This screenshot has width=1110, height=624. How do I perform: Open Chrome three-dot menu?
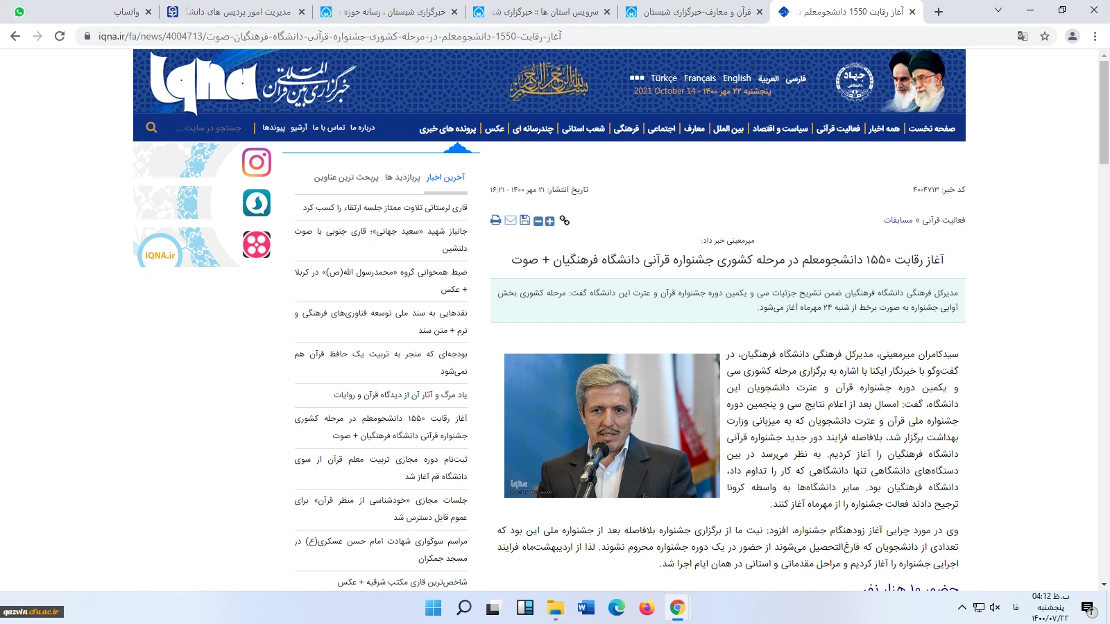pyautogui.click(x=1095, y=36)
